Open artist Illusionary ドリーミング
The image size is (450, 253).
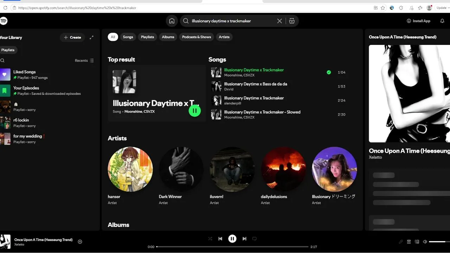334,176
